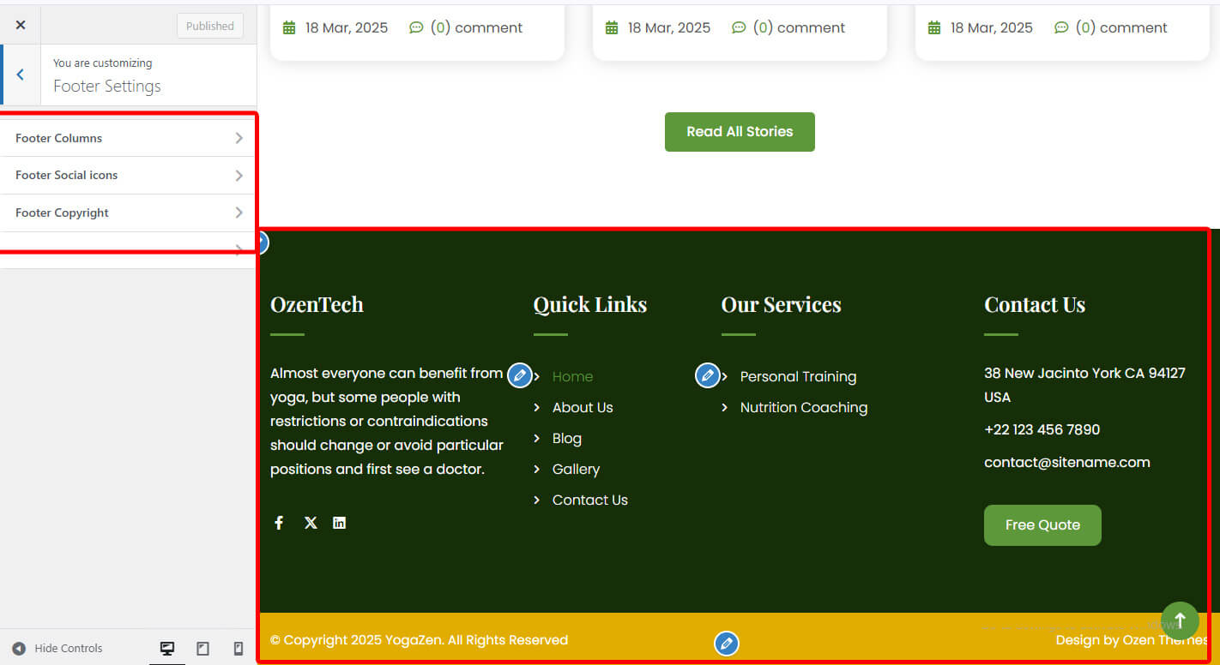Close the customizer with X
This screenshot has height=665, width=1220.
[21, 25]
